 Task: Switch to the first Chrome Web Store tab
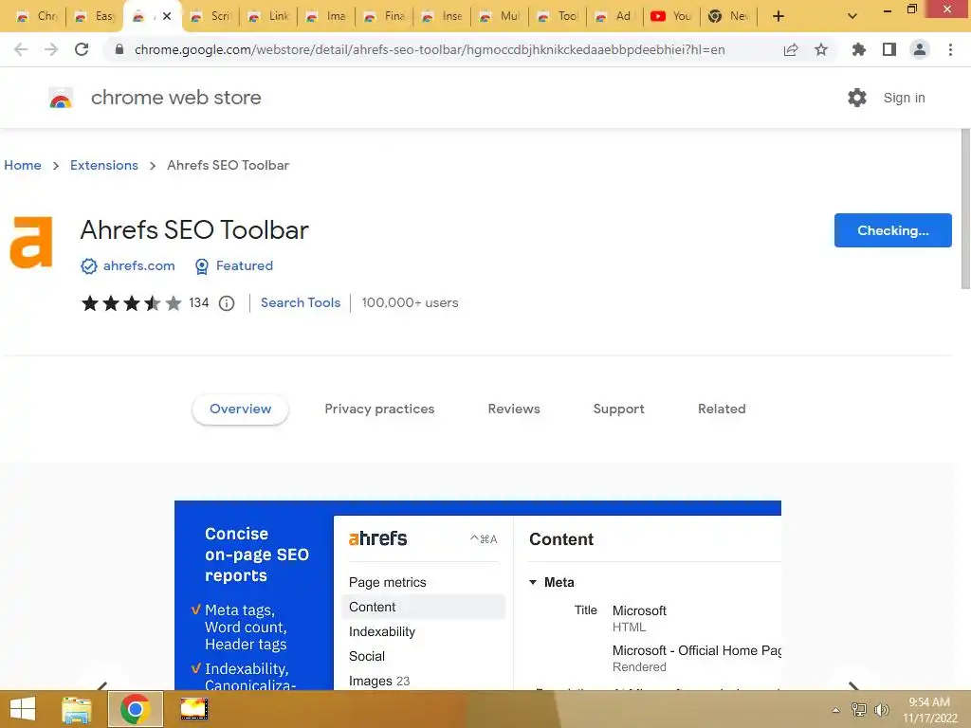pos(39,16)
